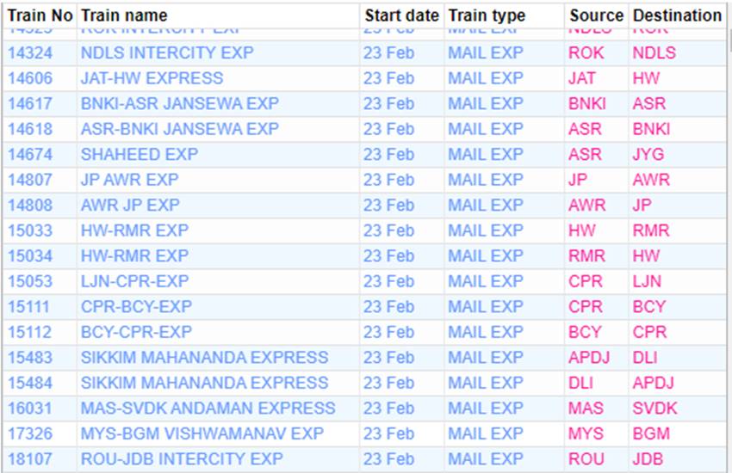
Task: Open train number 14324
Action: point(30,52)
